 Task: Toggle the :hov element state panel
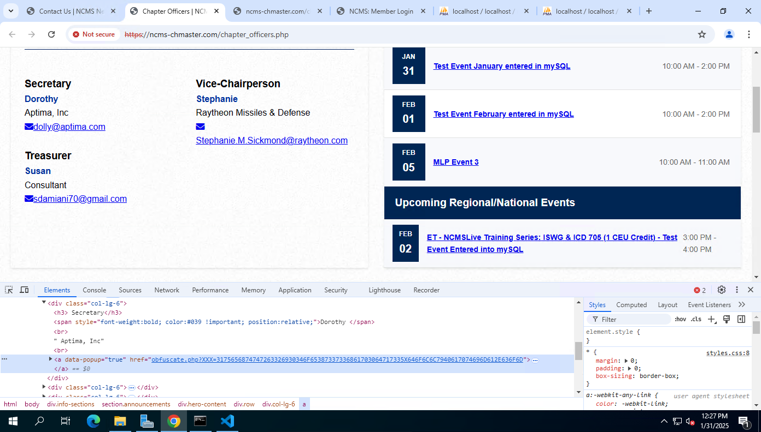680,319
